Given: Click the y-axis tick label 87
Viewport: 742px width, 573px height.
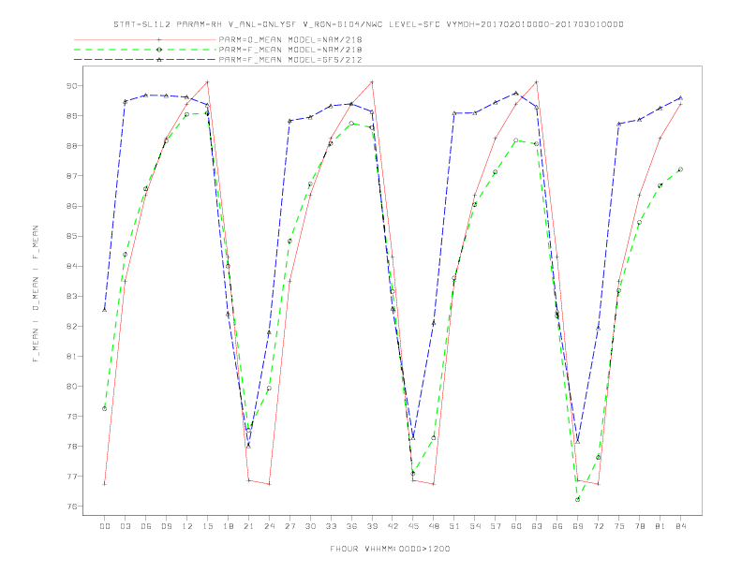Looking at the screenshot, I should (x=71, y=176).
